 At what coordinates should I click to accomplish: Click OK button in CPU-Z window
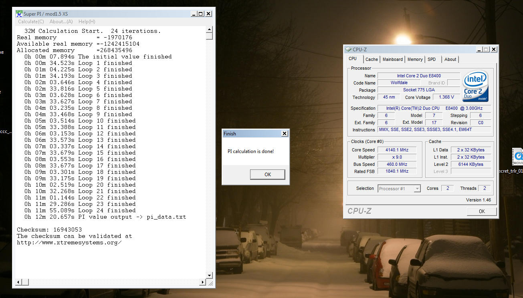click(482, 211)
